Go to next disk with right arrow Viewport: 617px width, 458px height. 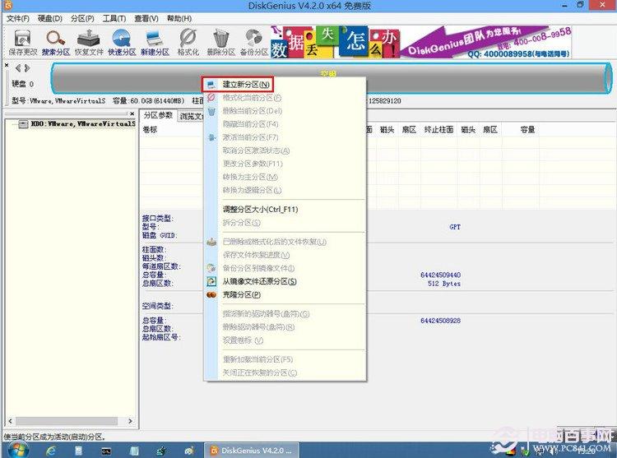[27, 68]
